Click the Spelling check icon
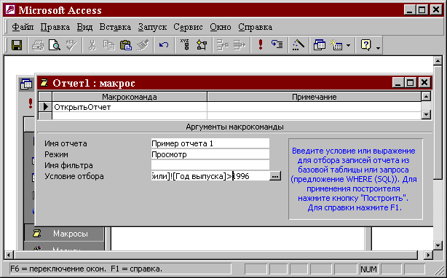The image size is (447, 278). (71, 45)
